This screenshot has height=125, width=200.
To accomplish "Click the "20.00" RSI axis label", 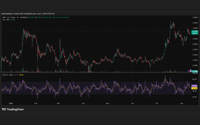I will 194,97.
